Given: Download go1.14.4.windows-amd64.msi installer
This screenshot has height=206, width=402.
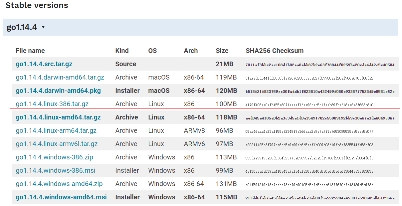Looking at the screenshot, I should [61, 197].
